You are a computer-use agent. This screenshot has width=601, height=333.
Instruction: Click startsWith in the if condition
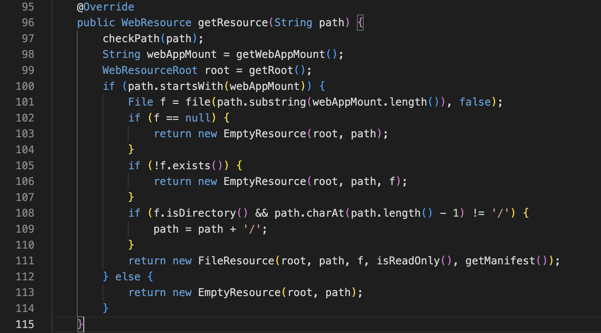point(191,86)
